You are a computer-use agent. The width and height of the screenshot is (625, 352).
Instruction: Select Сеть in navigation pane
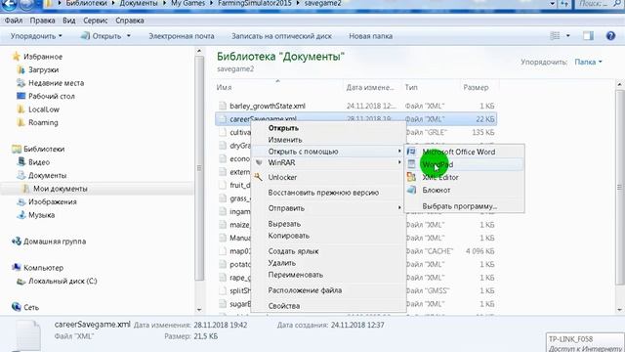tap(31, 307)
